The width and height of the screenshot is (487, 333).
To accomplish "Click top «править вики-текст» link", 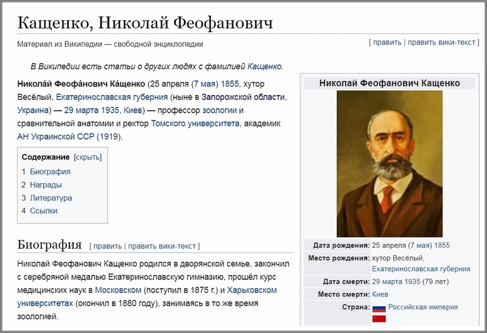I will [x=441, y=42].
